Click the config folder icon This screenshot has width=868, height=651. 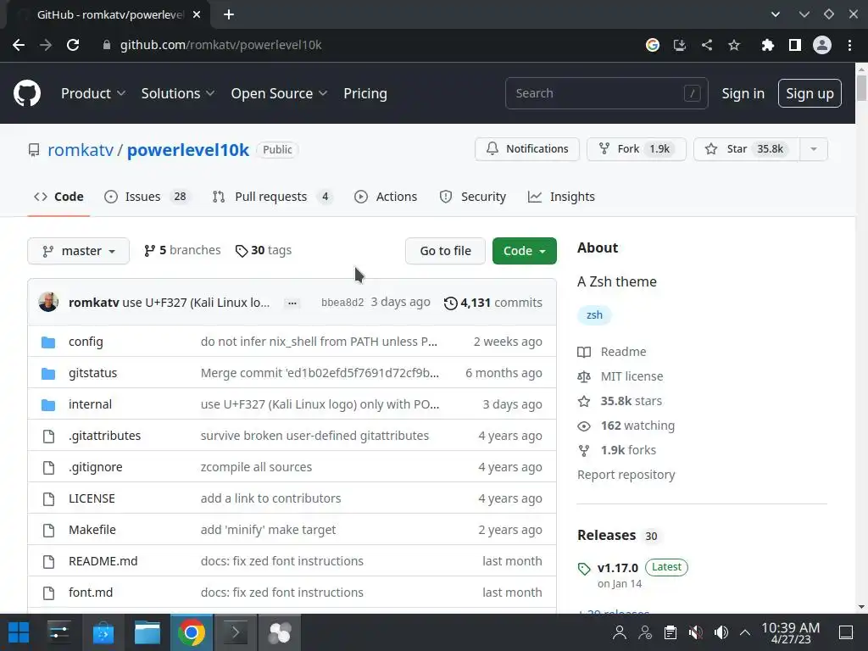(48, 342)
